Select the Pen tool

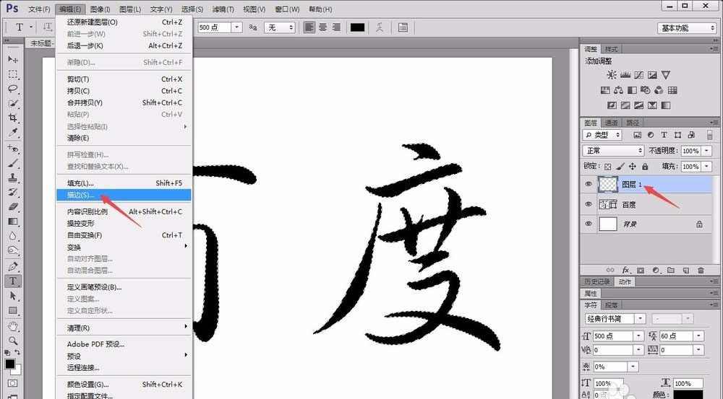13,266
